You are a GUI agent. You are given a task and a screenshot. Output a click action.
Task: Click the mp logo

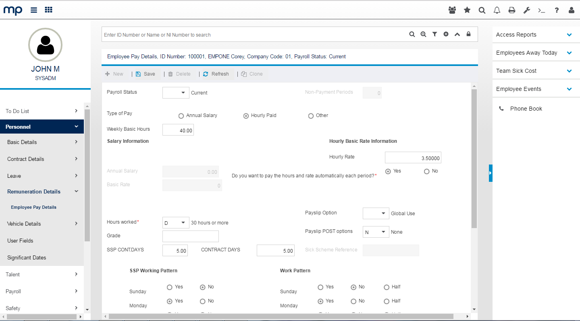(13, 10)
